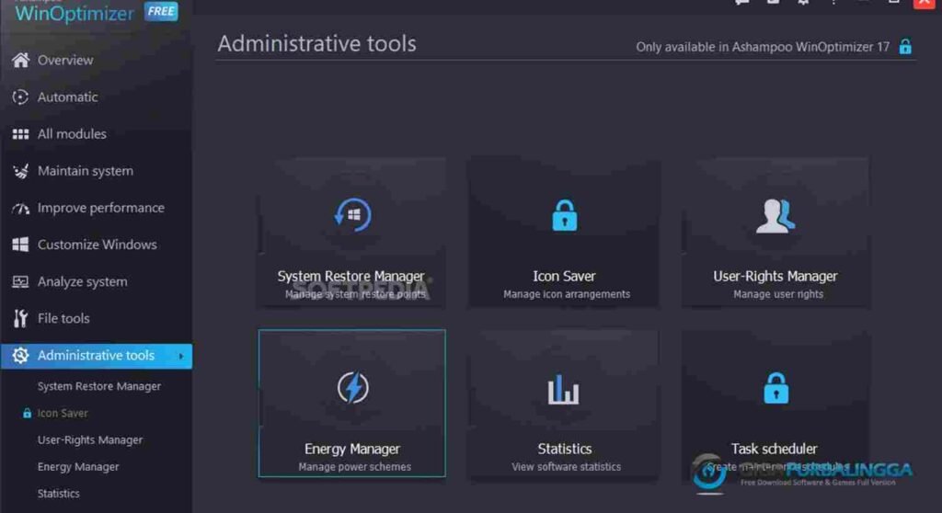
Task: Click the Maintain system broom icon
Action: 20,171
